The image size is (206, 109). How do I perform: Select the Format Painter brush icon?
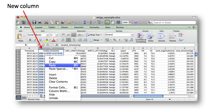[x=63, y=22]
